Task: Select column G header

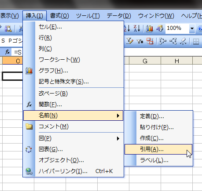Action: coord(145,61)
